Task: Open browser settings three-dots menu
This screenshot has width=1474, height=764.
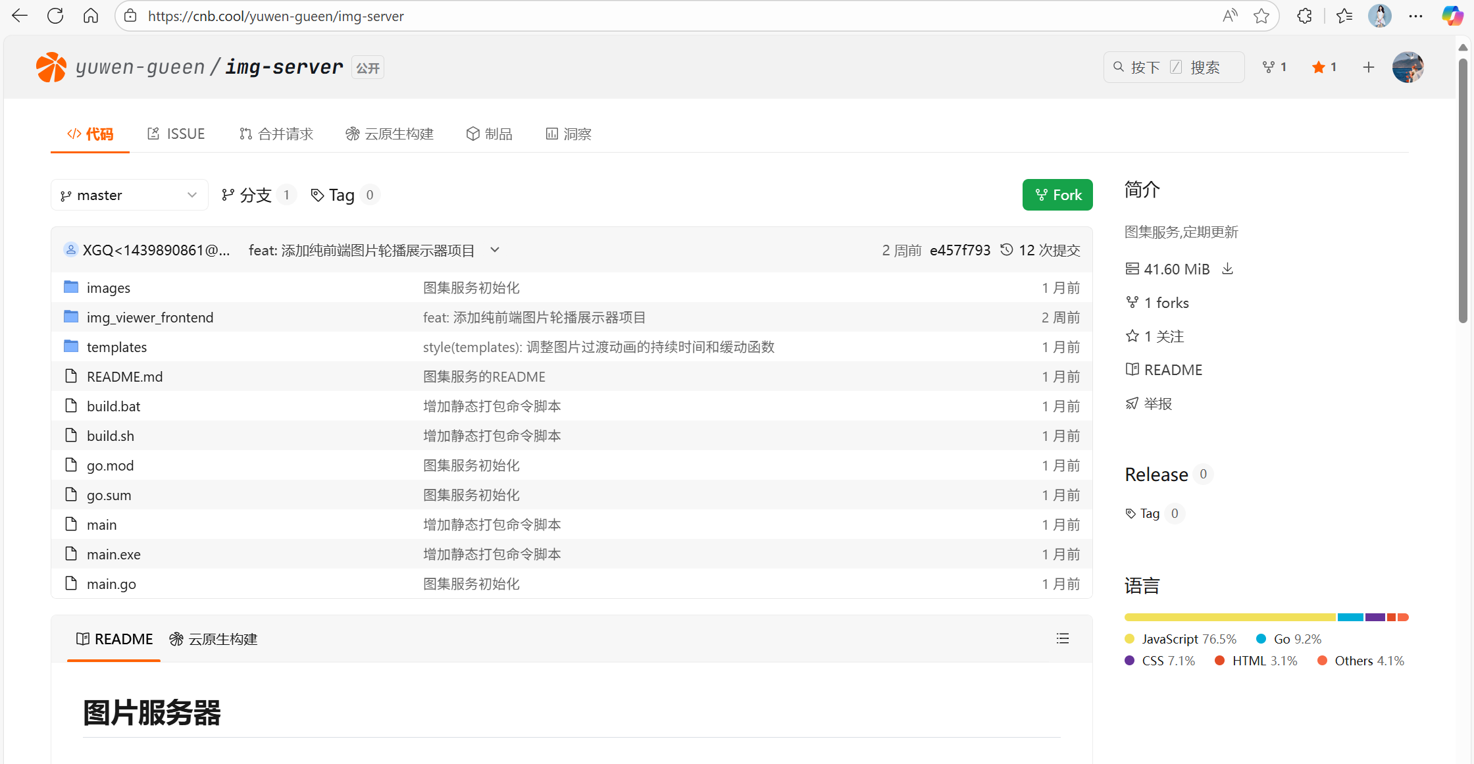Action: pos(1415,16)
